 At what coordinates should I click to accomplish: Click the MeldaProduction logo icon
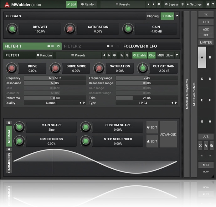[x=7, y=4]
